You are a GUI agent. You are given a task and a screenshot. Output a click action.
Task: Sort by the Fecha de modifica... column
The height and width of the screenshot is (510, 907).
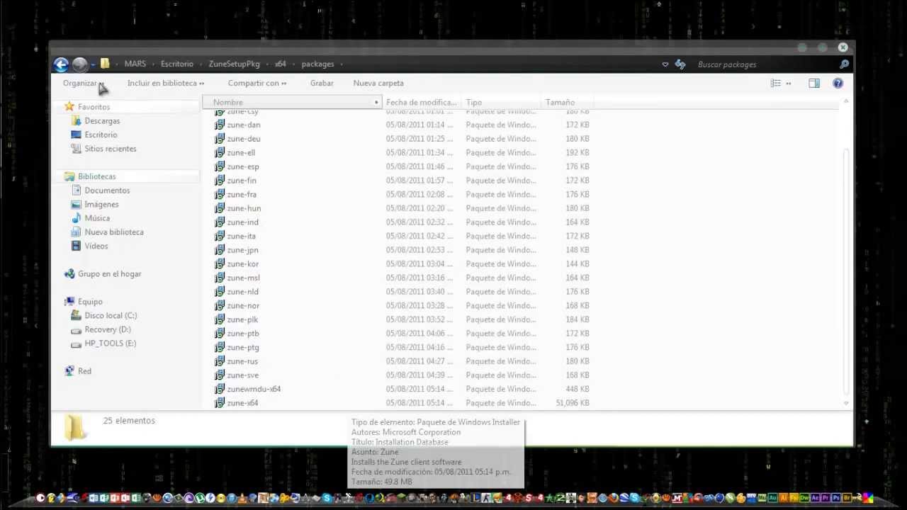pos(421,103)
